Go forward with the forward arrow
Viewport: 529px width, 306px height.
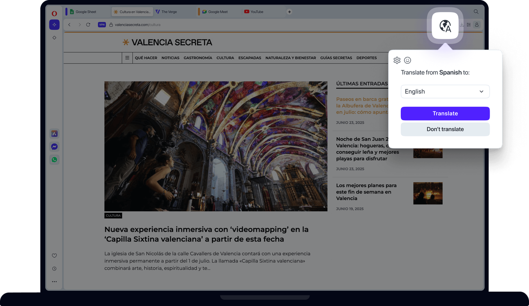pos(80,25)
